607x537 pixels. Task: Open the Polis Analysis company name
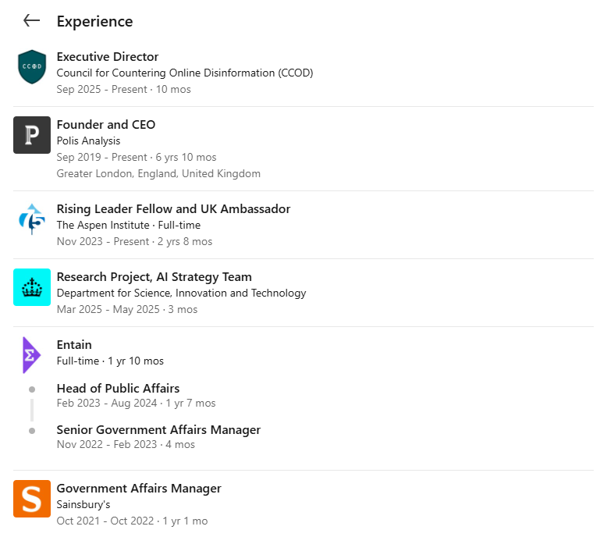88,140
